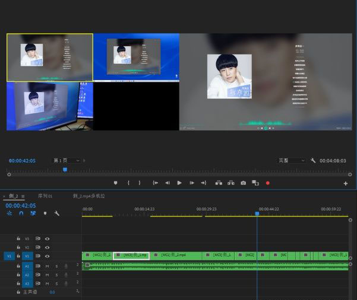Screen dimensions: 357x300
Task: Toggle Snap magnet icon in timeline
Action: point(21,213)
